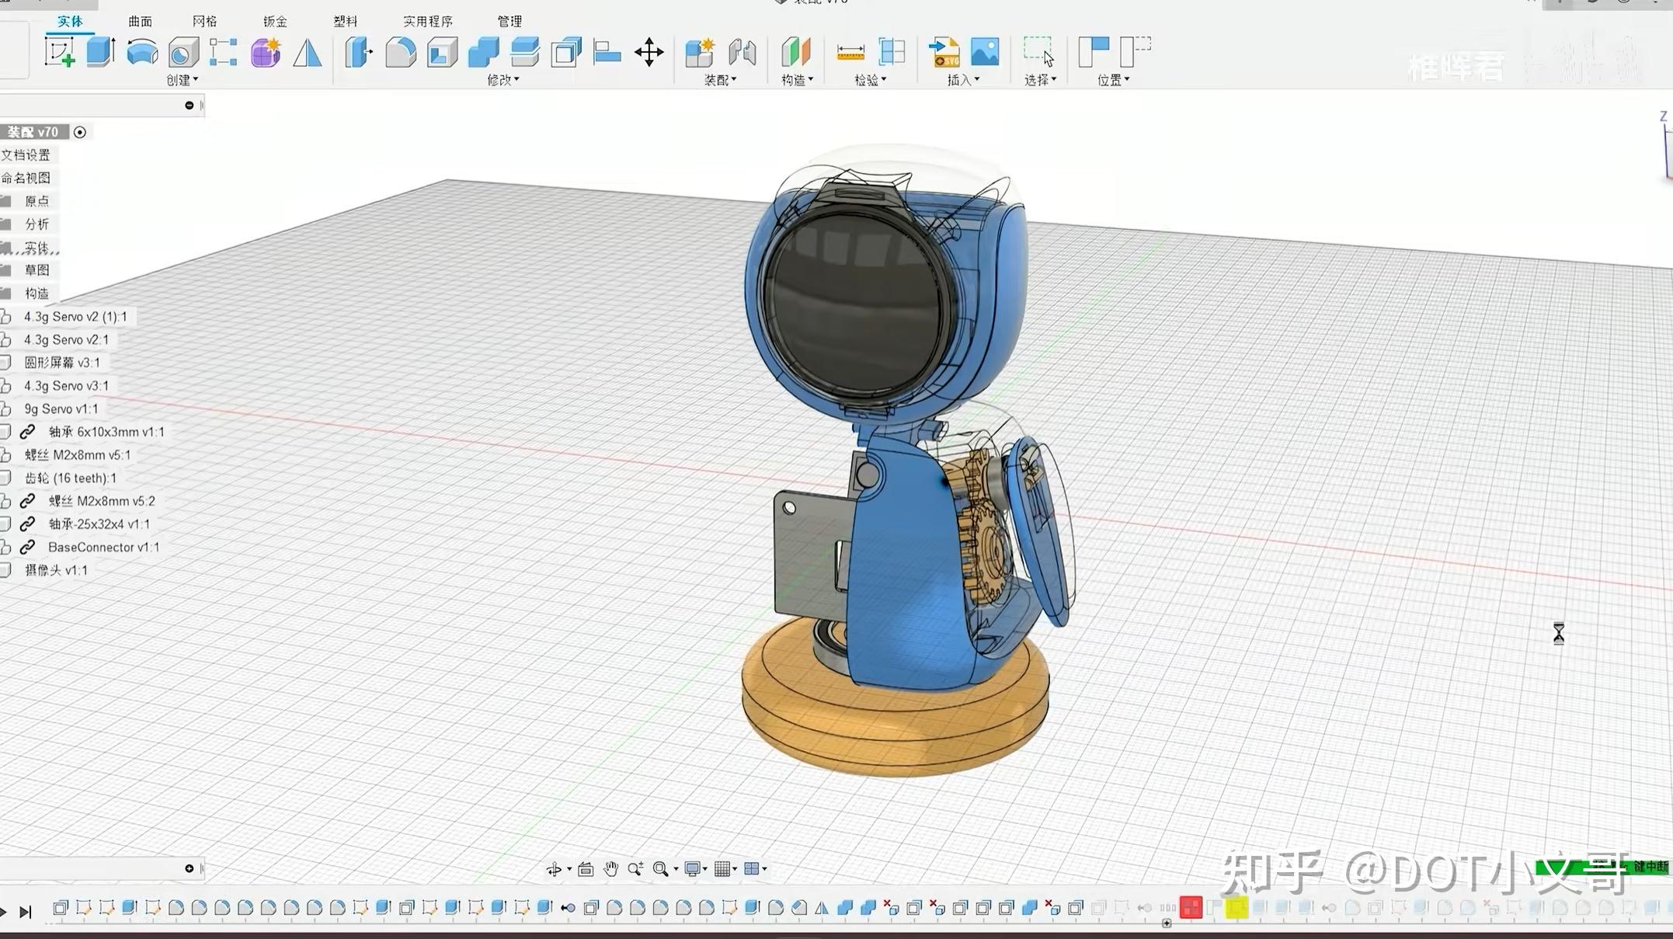The height and width of the screenshot is (939, 1673).
Task: Open the 插入 dropdown
Action: tap(964, 80)
